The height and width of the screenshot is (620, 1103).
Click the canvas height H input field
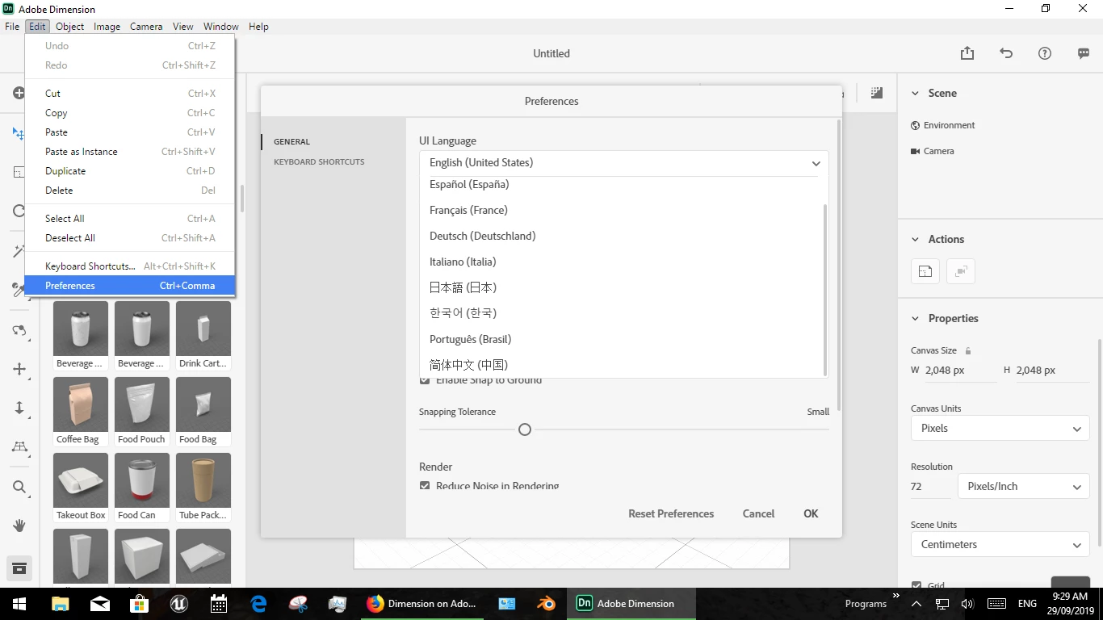click(1052, 371)
